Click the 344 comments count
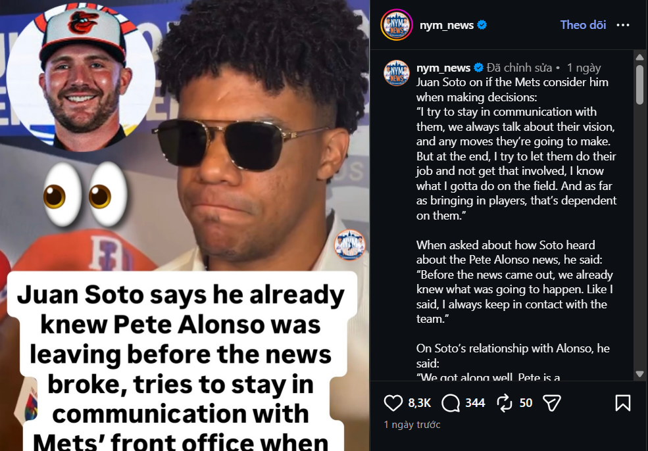The height and width of the screenshot is (451, 648). point(475,402)
